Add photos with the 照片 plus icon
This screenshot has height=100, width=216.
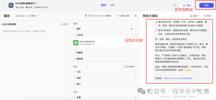point(136,84)
